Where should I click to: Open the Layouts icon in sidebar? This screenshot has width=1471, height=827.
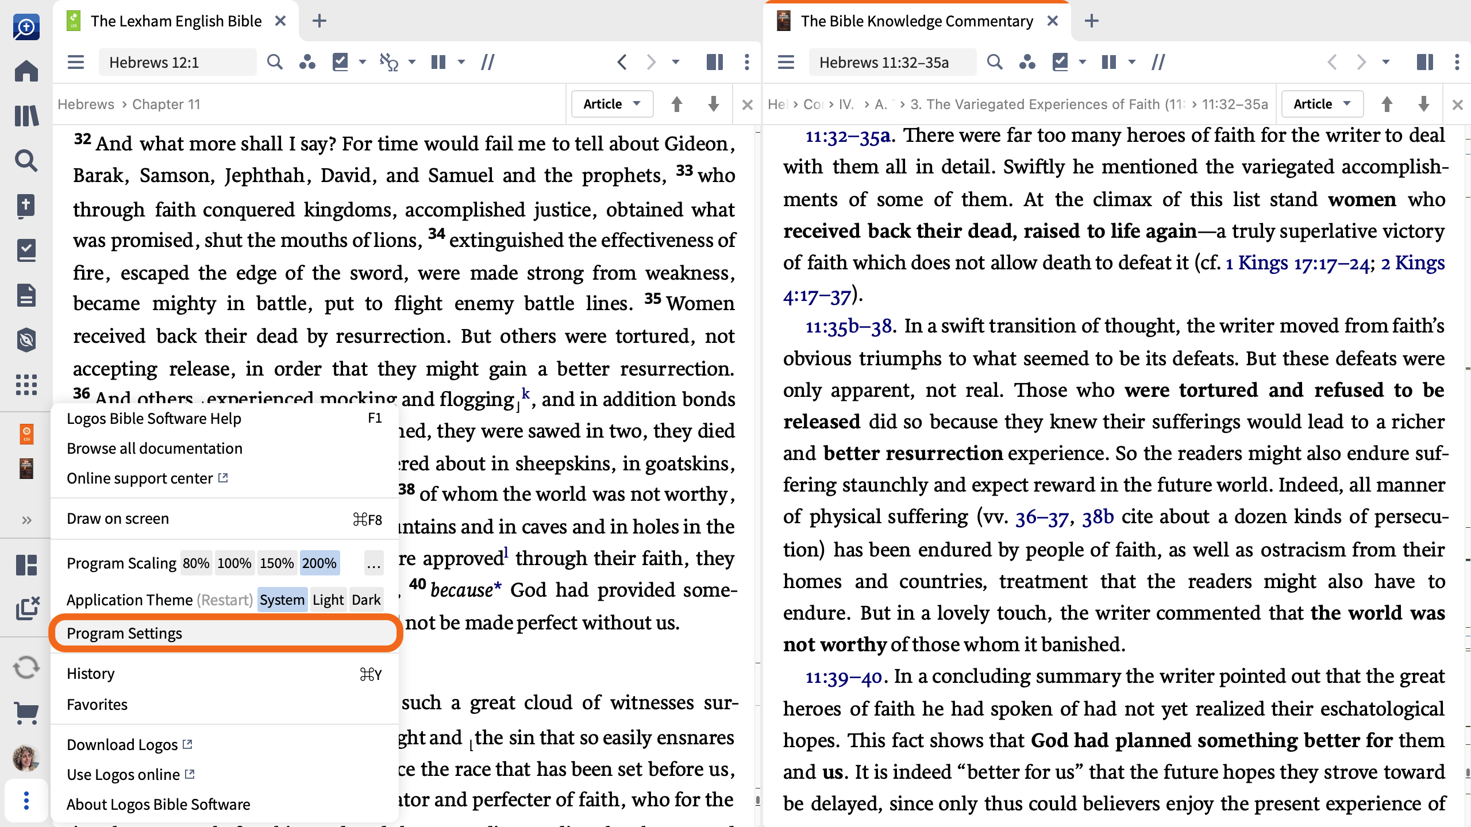[26, 565]
